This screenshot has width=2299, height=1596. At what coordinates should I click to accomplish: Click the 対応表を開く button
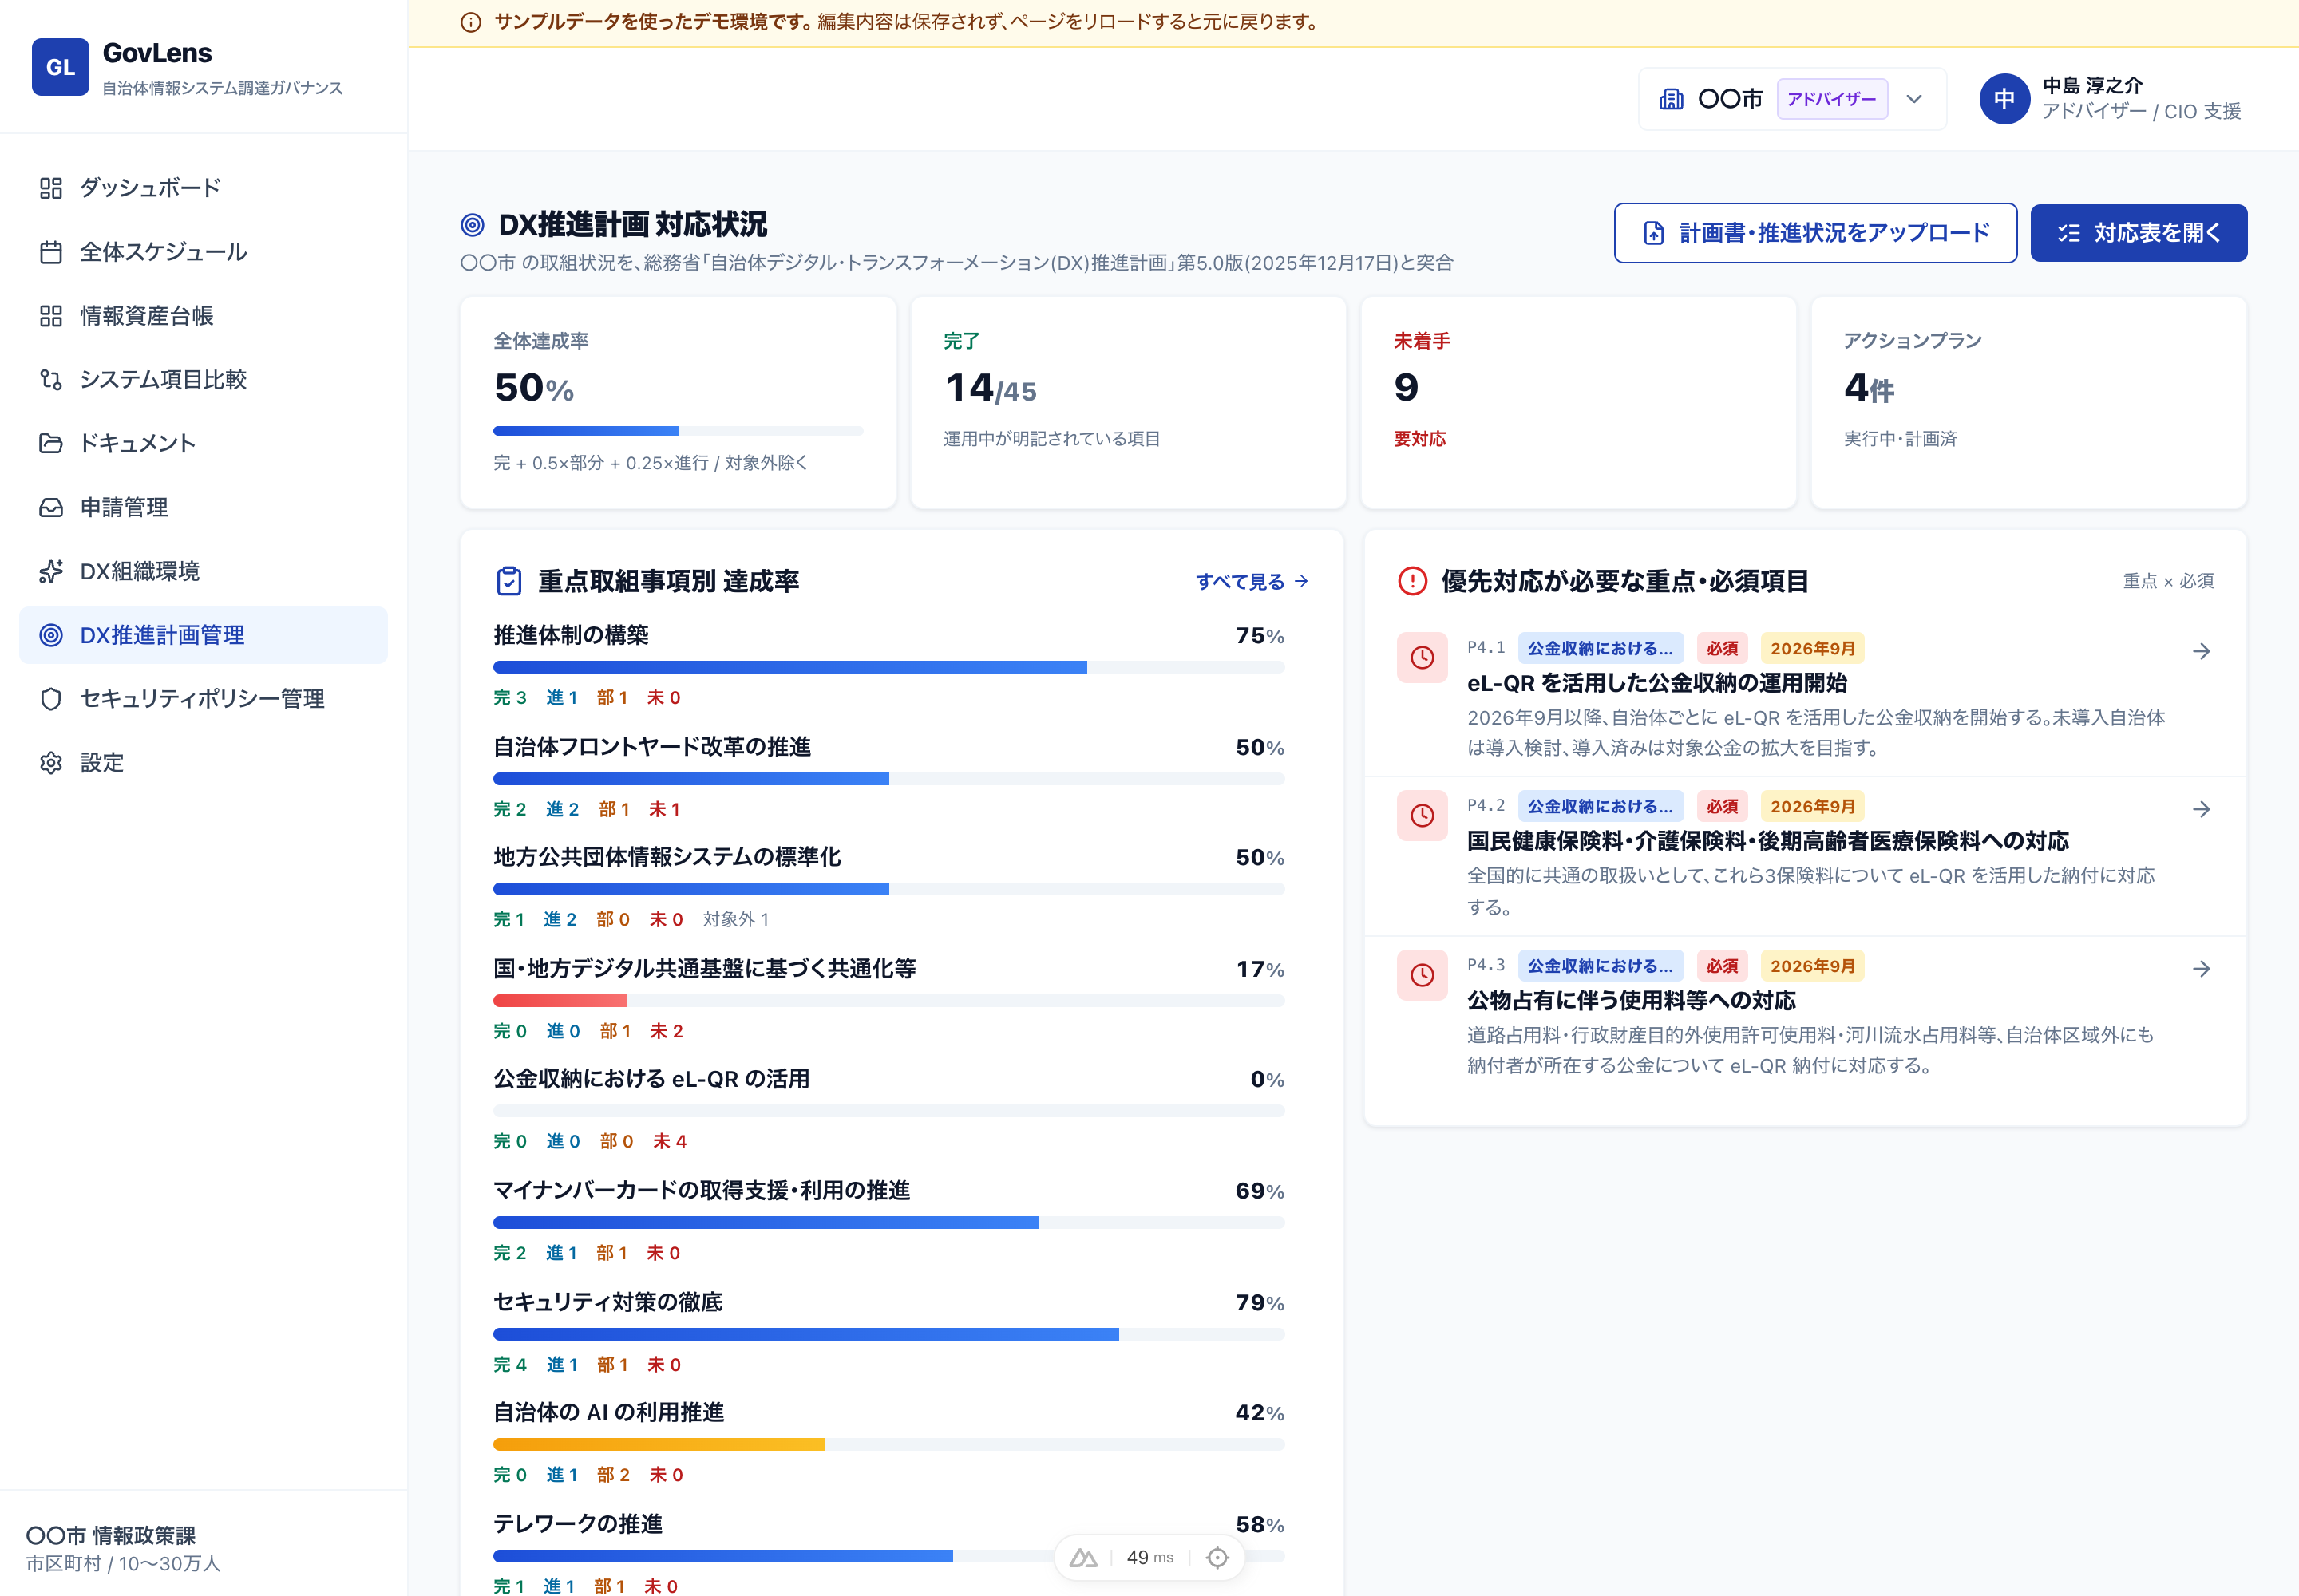pos(2139,233)
